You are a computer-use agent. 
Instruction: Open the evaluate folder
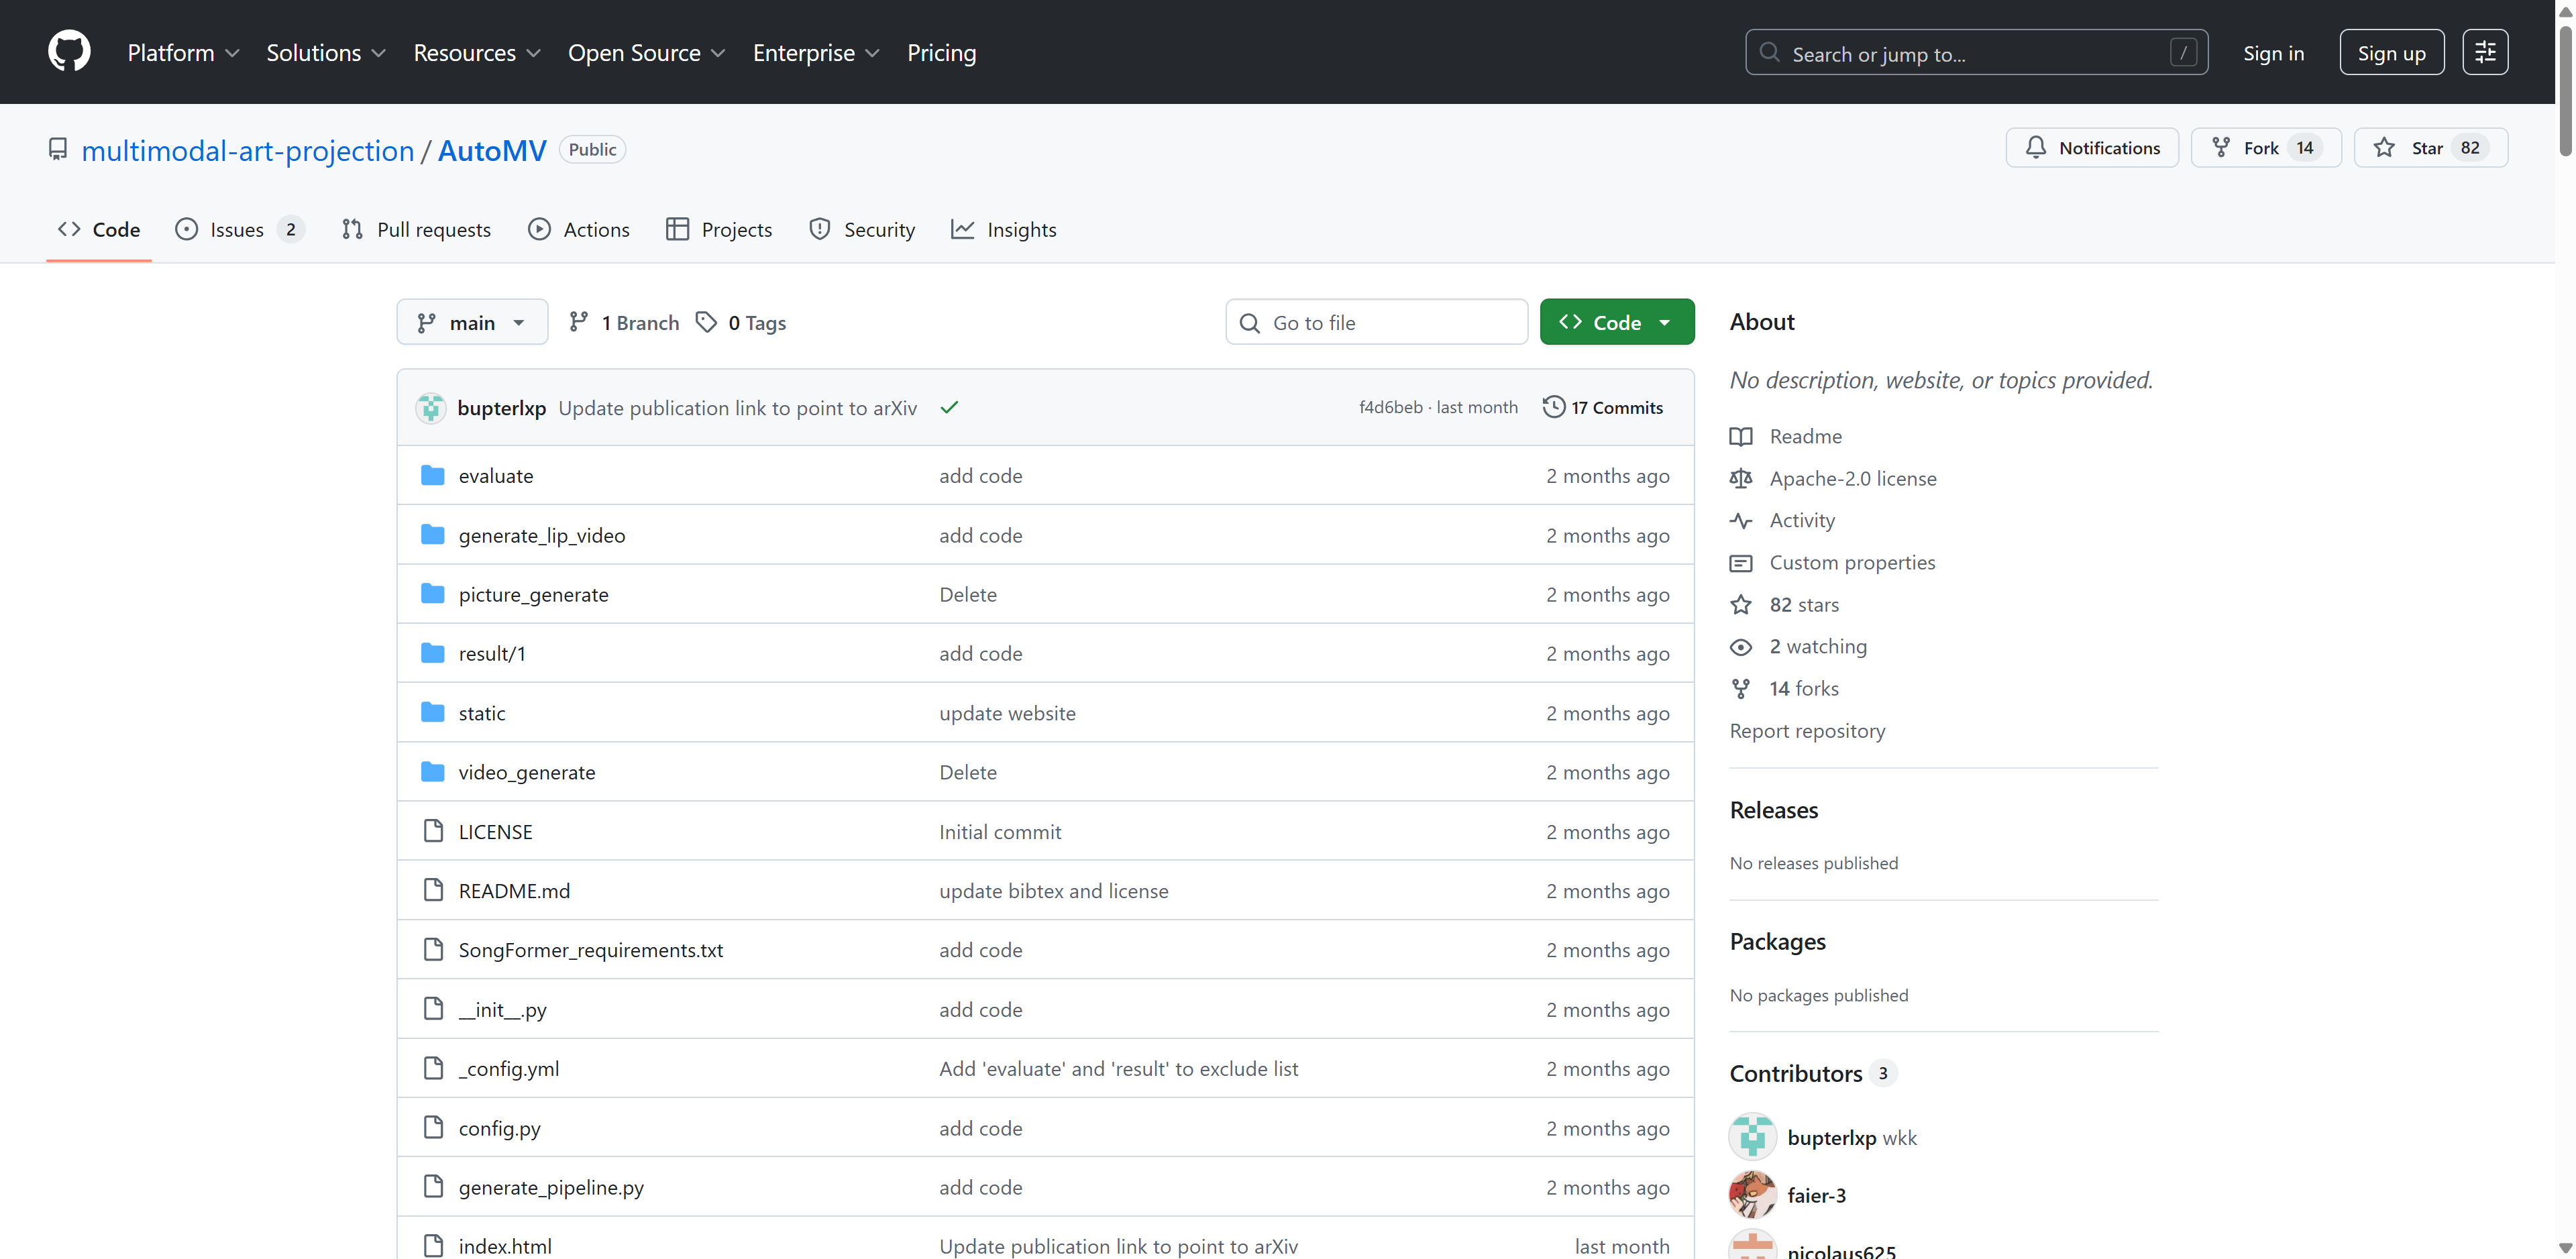[495, 476]
